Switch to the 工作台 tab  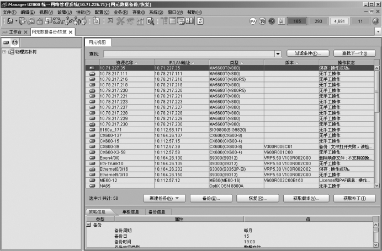15,32
